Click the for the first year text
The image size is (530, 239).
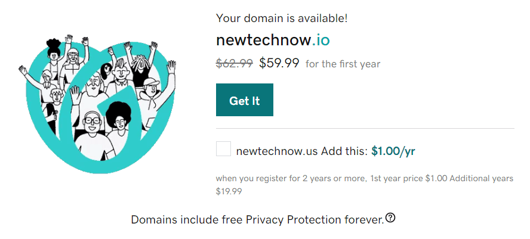click(343, 64)
